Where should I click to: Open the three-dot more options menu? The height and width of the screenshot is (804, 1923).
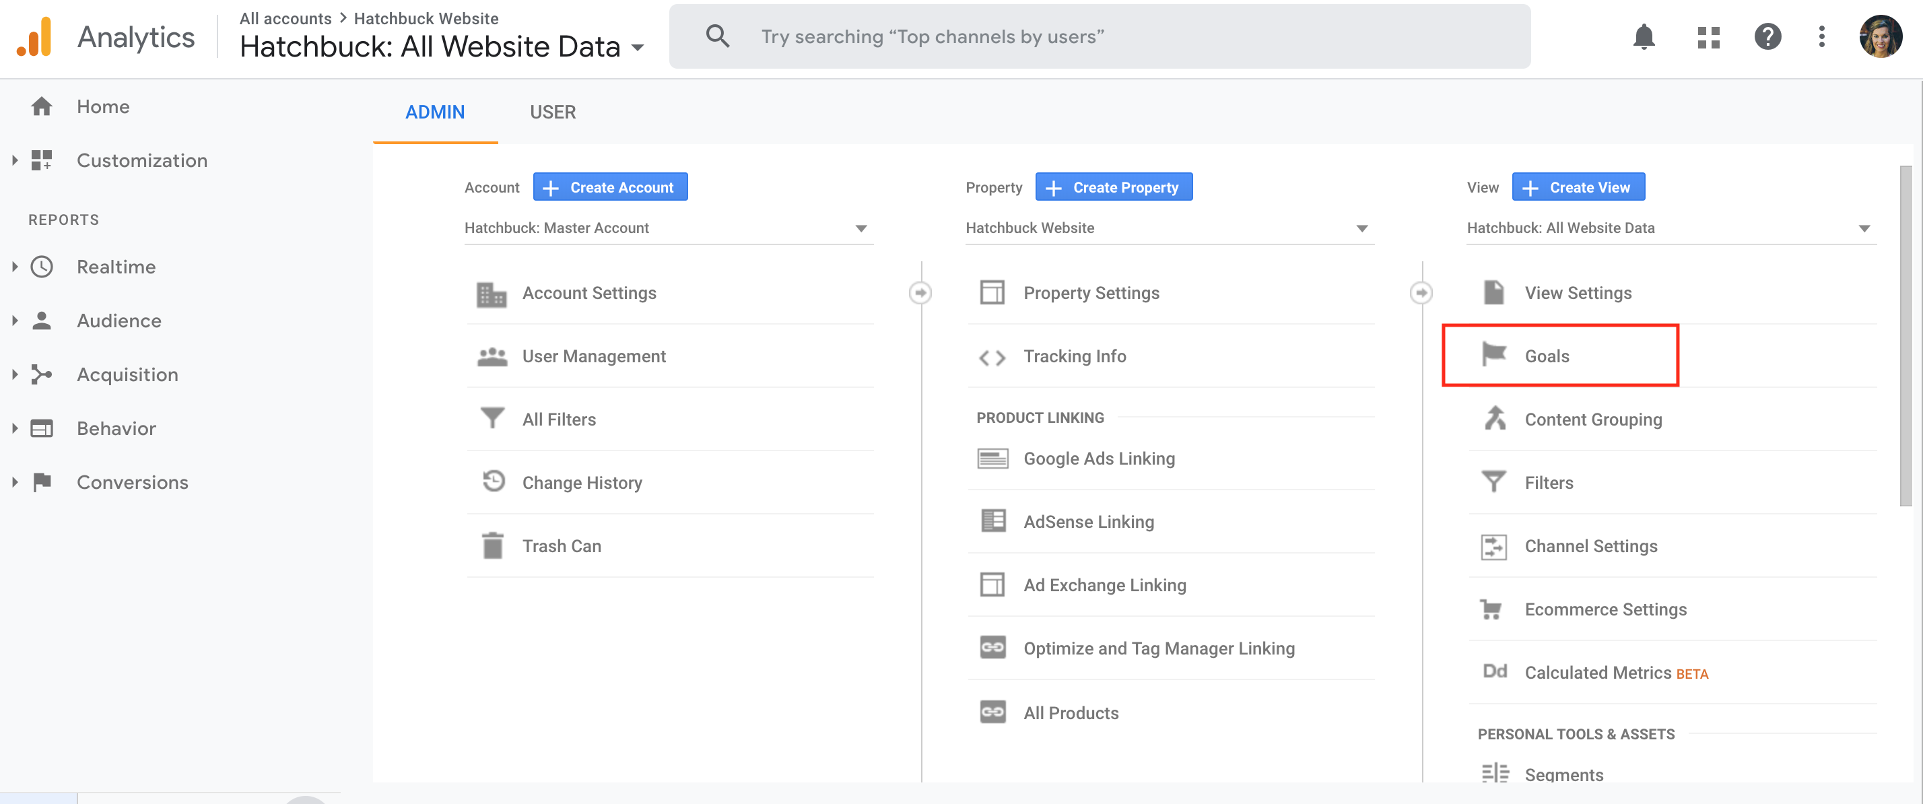click(1821, 36)
